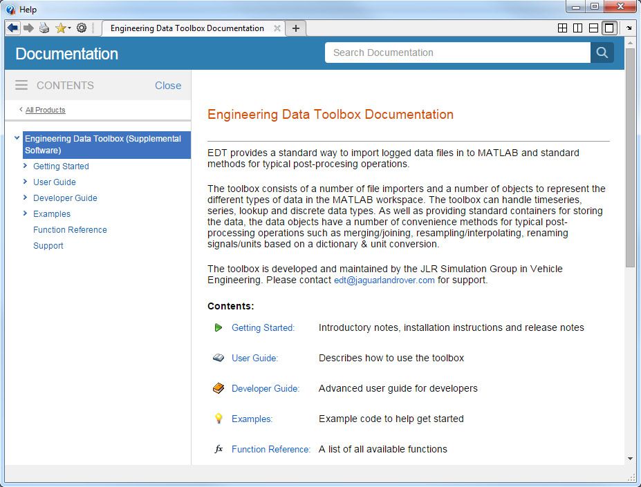641x487 pixels.
Task: Select the Engineering Data Toolbox Documentation tab
Action: pos(187,28)
